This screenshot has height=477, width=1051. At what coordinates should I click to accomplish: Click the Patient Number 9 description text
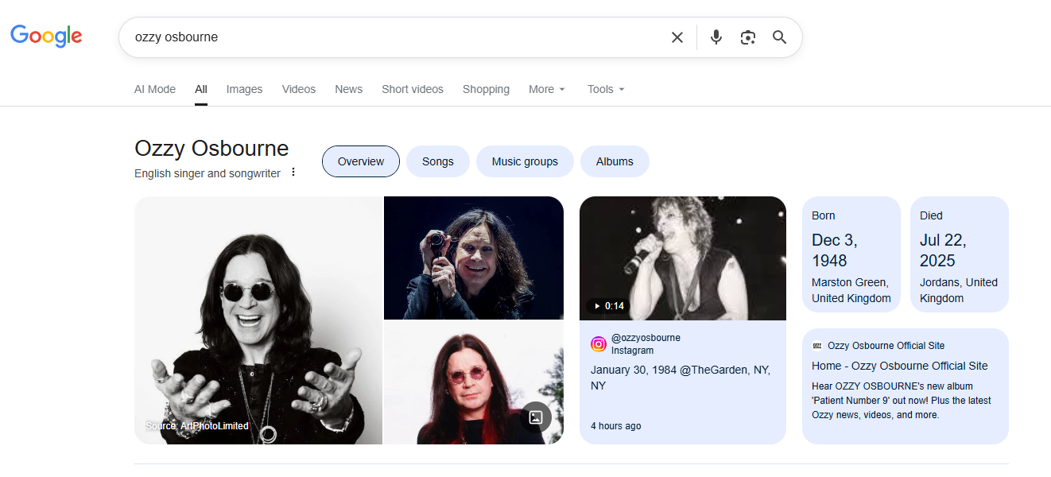902,401
